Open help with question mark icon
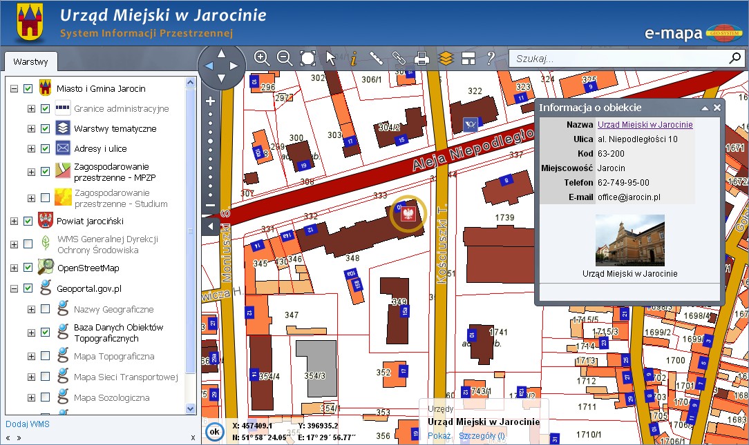Screen dimensions: 749x445 coord(491,58)
